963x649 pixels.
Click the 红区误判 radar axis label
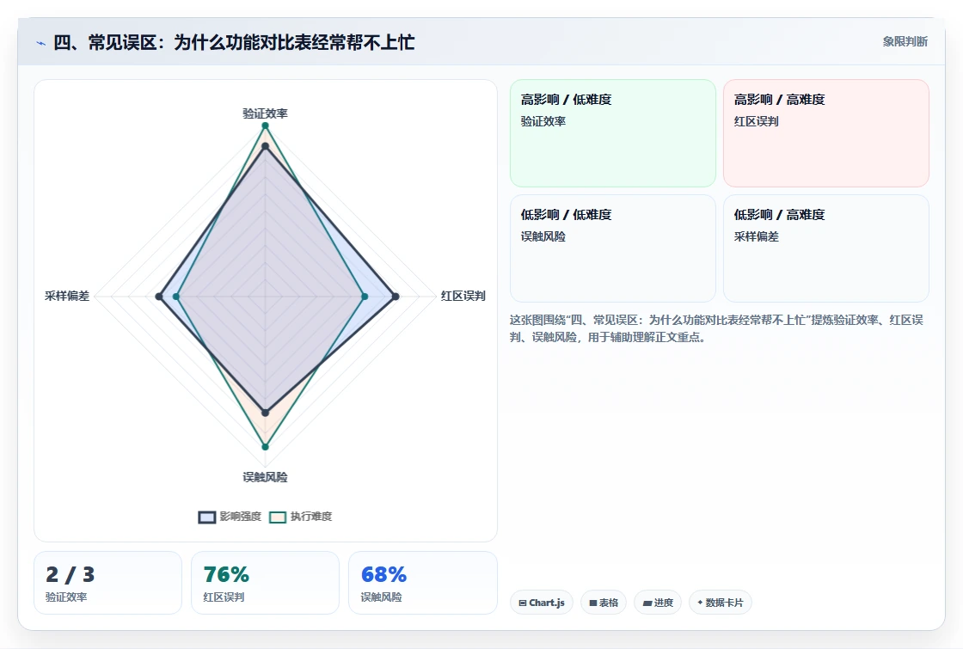tap(463, 296)
